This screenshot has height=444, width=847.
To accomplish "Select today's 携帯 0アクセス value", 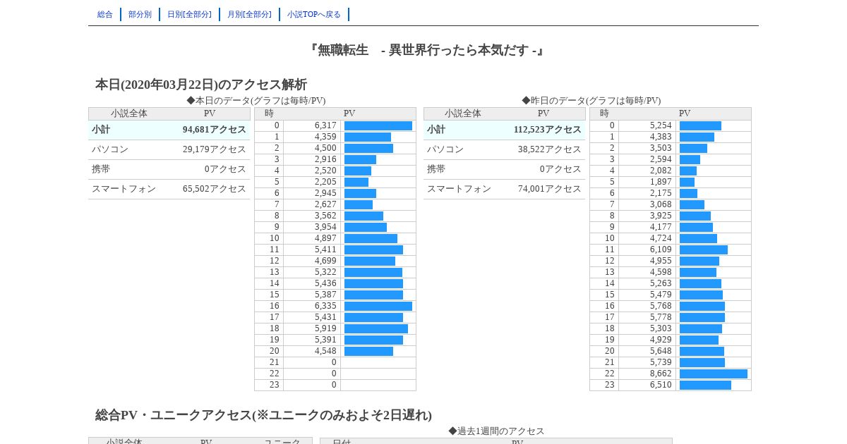I will 226,169.
